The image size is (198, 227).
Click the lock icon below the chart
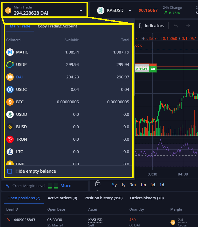[x=98, y=184]
